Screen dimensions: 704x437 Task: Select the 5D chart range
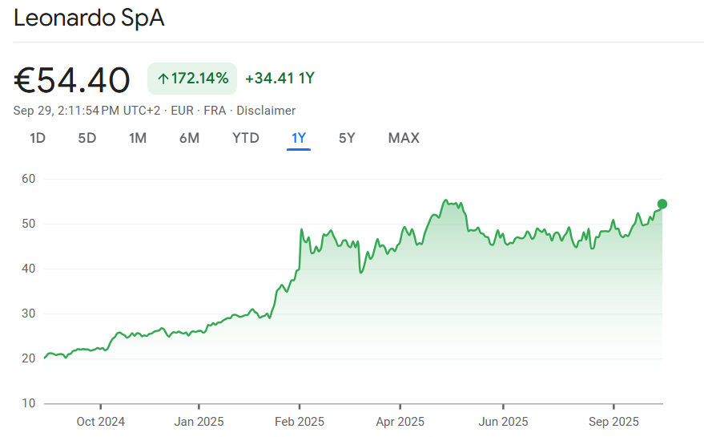tap(86, 138)
